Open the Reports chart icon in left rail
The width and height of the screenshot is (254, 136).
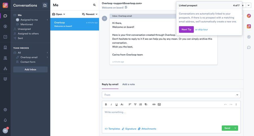coord(5,79)
